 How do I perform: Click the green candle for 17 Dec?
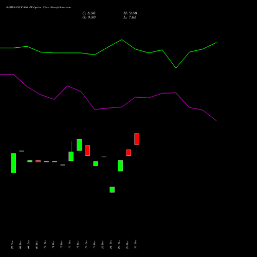79,145
